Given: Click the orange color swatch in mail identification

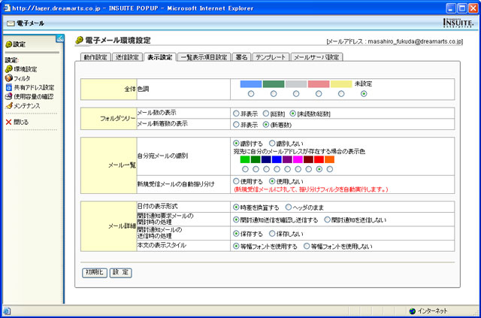Looking at the screenshot, I should tap(329, 159).
